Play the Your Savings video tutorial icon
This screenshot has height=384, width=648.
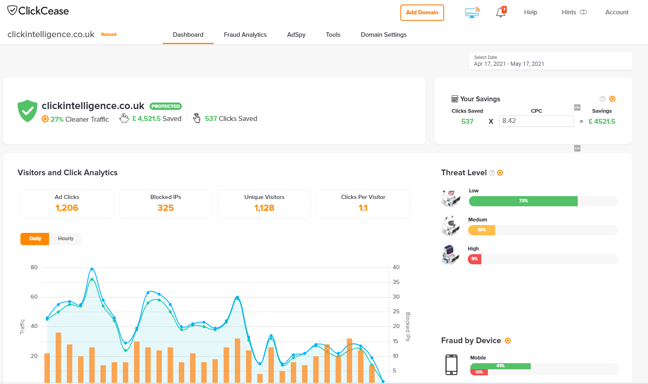click(612, 99)
